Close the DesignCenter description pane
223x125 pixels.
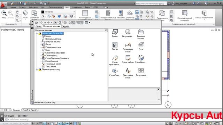(x=159, y=90)
